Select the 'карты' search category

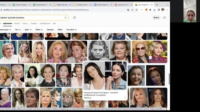[25, 23]
